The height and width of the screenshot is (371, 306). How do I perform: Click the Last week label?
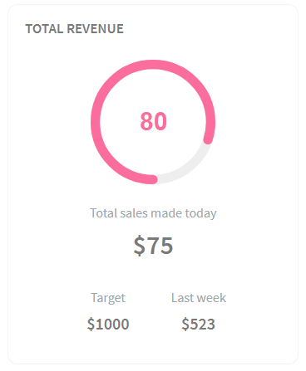[199, 298]
